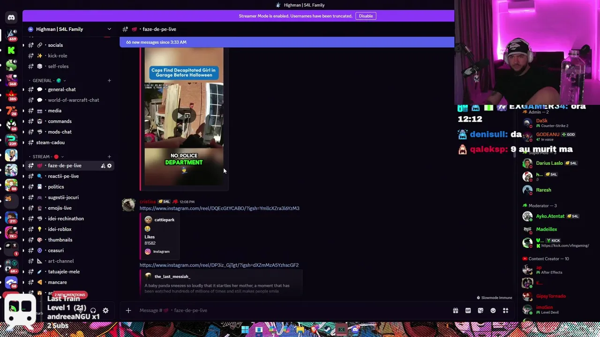The image size is (600, 337).
Task: Open the general-chat channel
Action: (69, 89)
